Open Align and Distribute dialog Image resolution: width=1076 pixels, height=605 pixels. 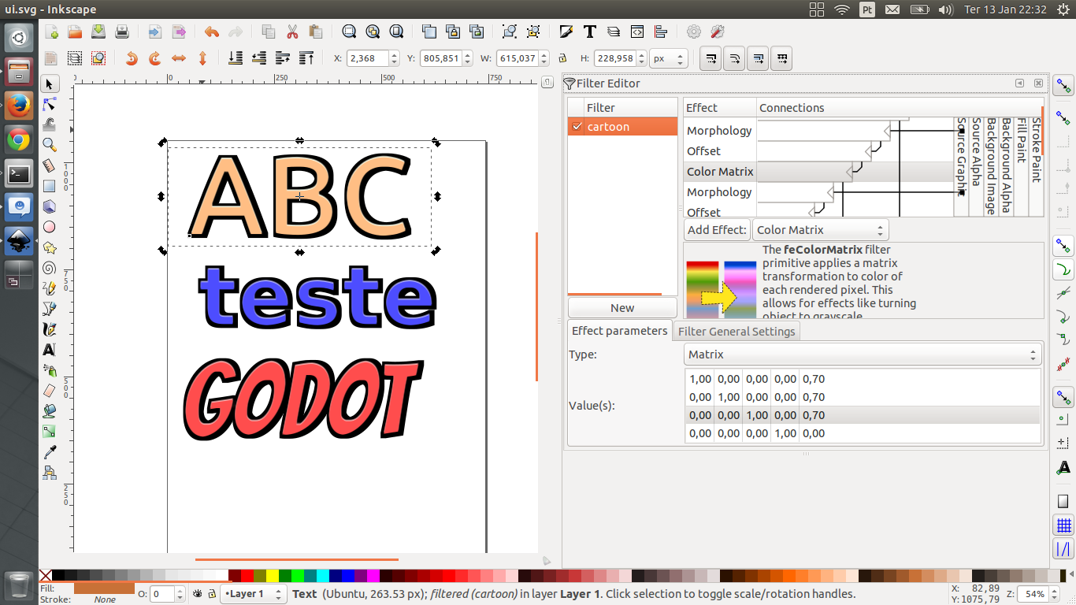pos(661,32)
